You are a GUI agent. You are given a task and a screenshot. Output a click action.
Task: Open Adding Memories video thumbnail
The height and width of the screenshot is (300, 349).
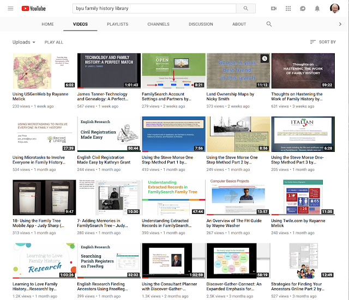[109, 198]
